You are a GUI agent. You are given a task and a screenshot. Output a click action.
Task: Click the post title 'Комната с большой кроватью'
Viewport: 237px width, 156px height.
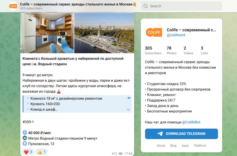point(73,61)
